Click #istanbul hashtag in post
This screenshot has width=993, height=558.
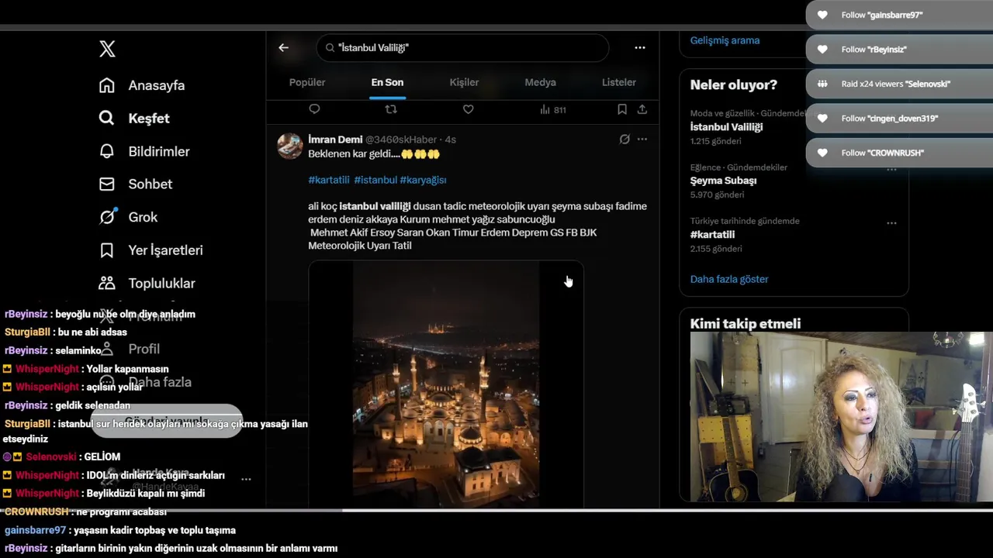[375, 180]
